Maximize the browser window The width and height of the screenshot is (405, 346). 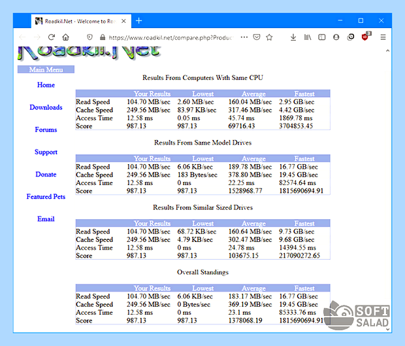click(x=361, y=20)
